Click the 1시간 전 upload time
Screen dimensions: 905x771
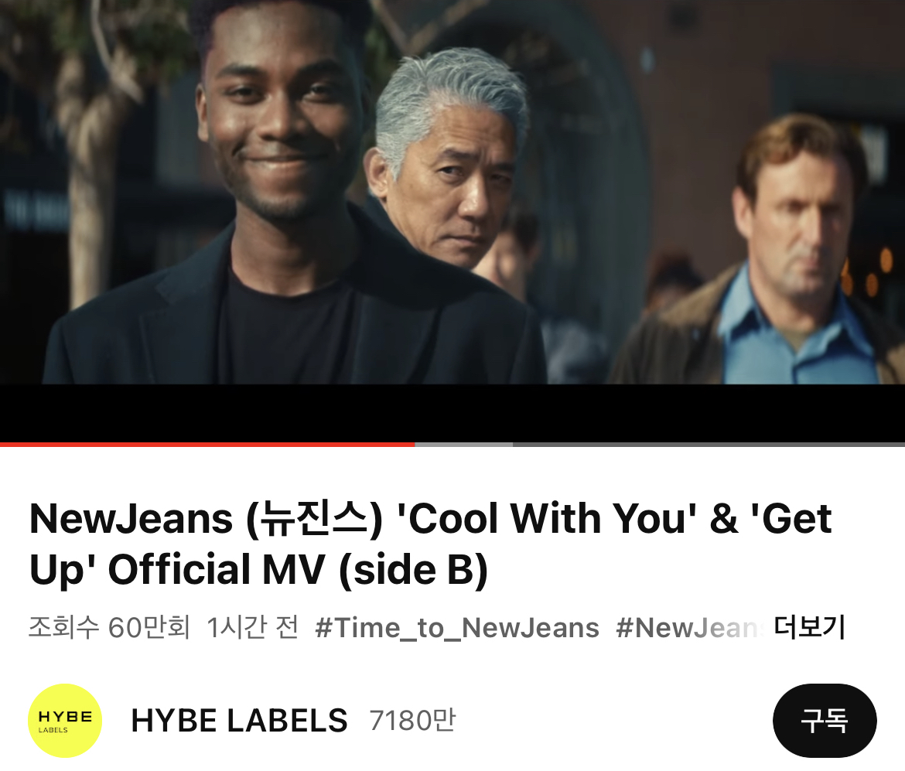252,627
